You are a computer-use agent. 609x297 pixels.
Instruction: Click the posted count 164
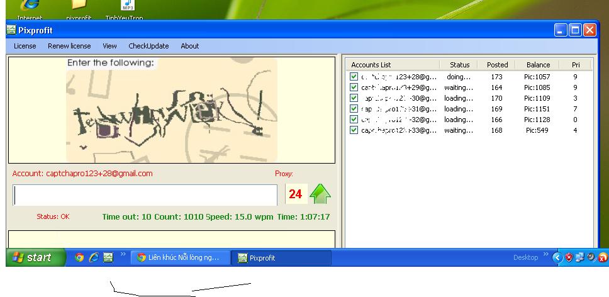pyautogui.click(x=496, y=87)
